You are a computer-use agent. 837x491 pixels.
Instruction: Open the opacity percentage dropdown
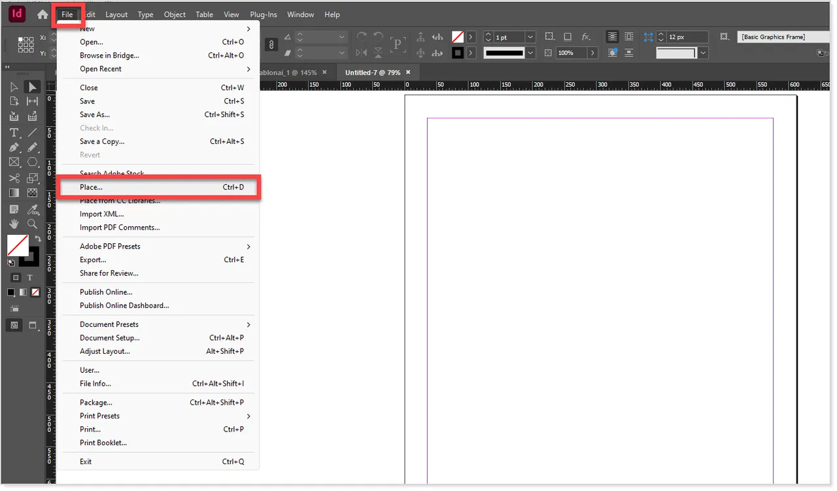592,52
